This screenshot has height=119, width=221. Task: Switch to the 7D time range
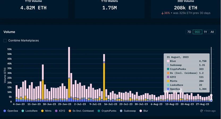(189, 32)
